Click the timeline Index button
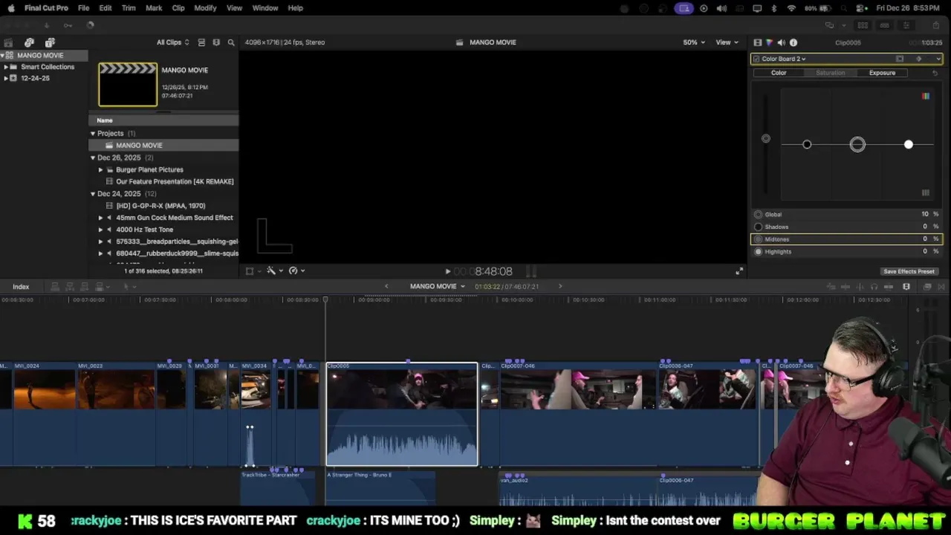 pyautogui.click(x=21, y=287)
